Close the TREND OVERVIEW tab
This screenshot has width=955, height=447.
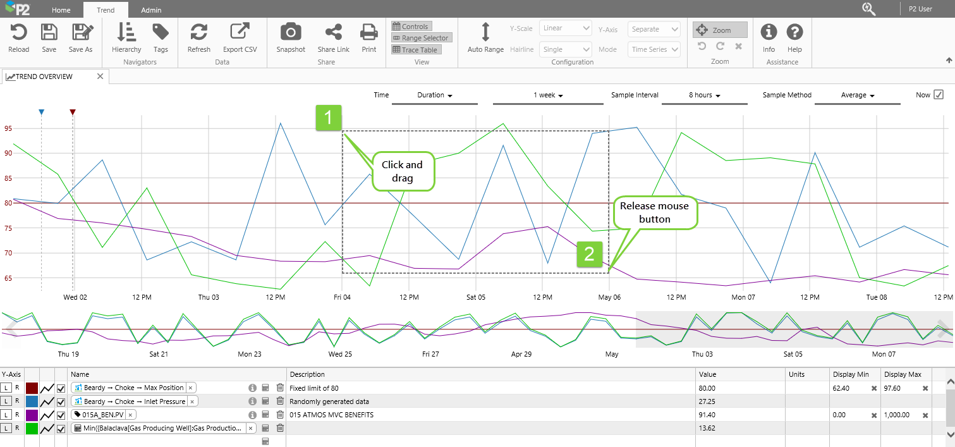[100, 77]
